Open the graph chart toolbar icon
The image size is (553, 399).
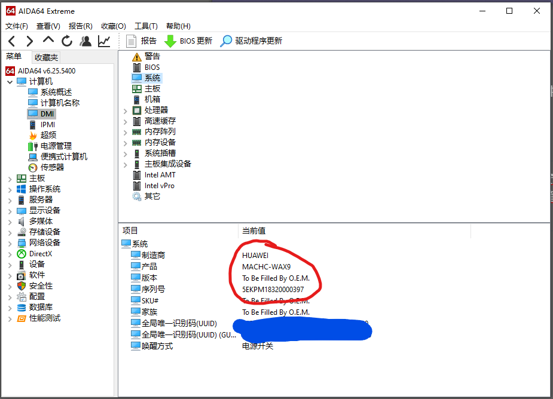pyautogui.click(x=104, y=41)
